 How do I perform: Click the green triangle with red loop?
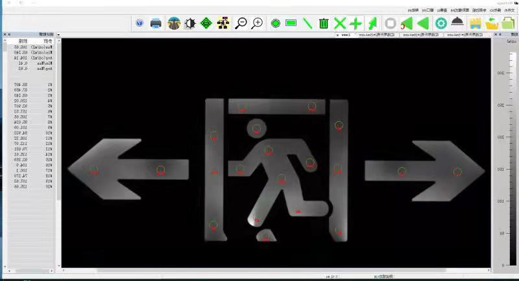[407, 24]
